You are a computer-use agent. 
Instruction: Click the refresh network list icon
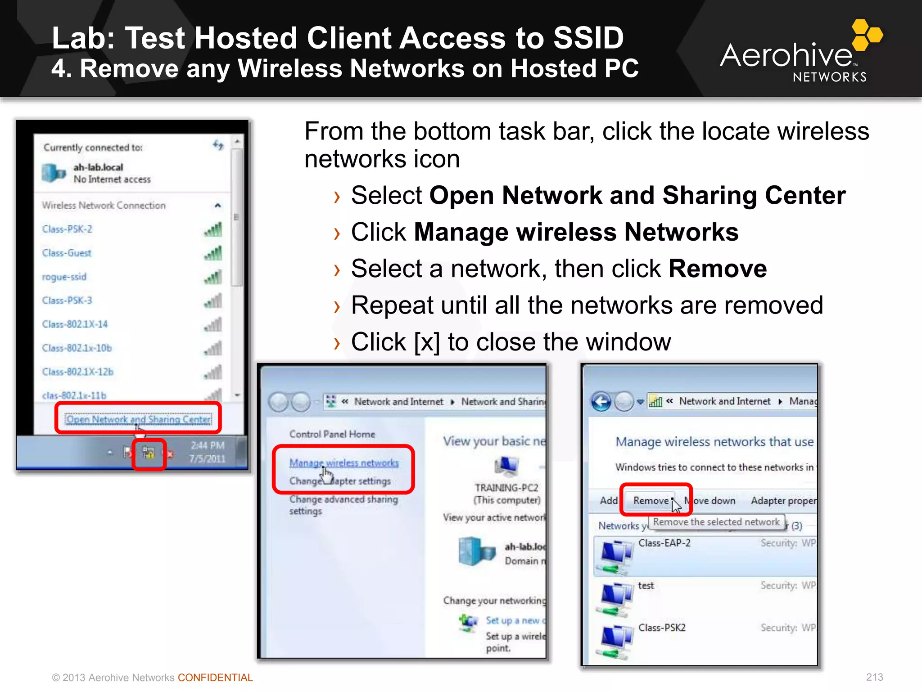point(218,145)
